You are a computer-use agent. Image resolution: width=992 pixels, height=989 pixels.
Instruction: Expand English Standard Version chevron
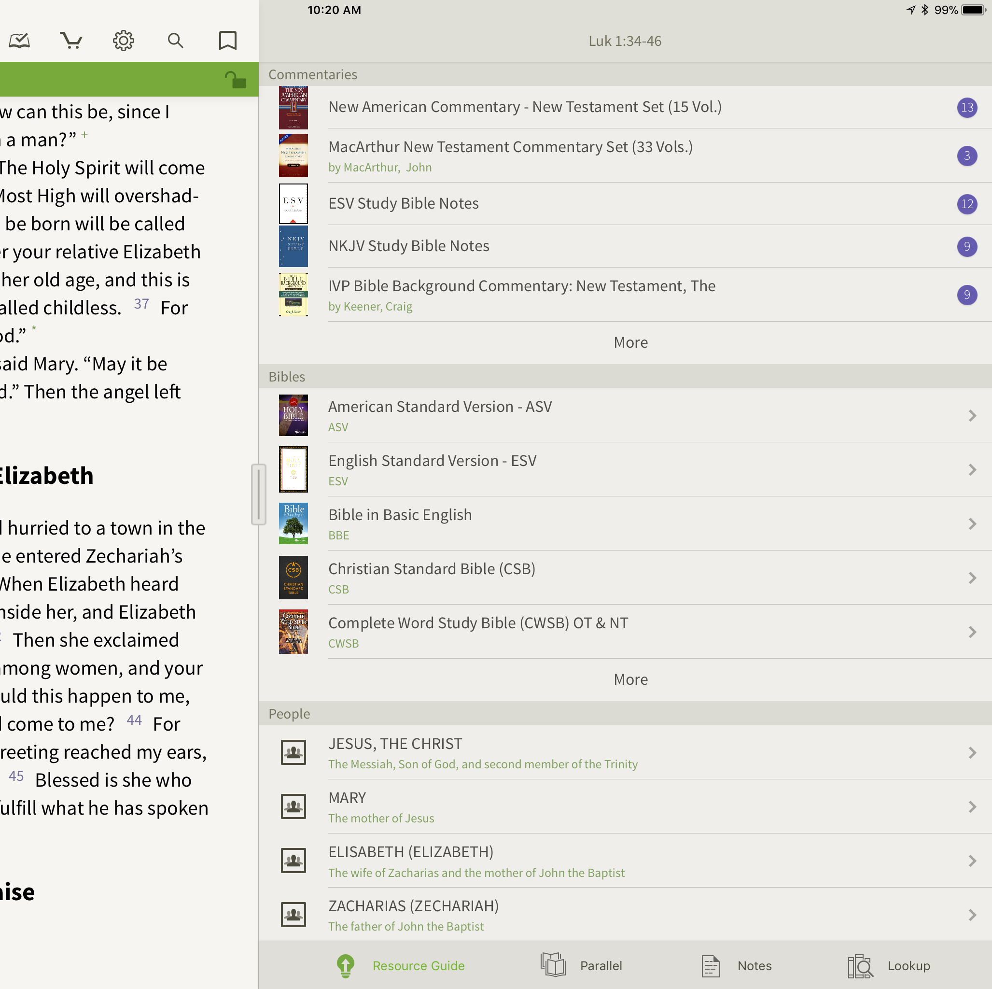pos(972,469)
